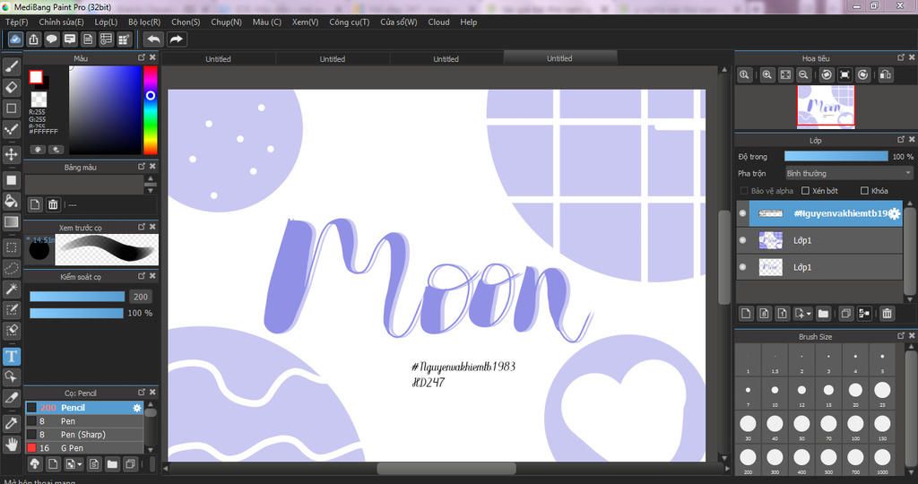Pop out the Màu panel

141,57
